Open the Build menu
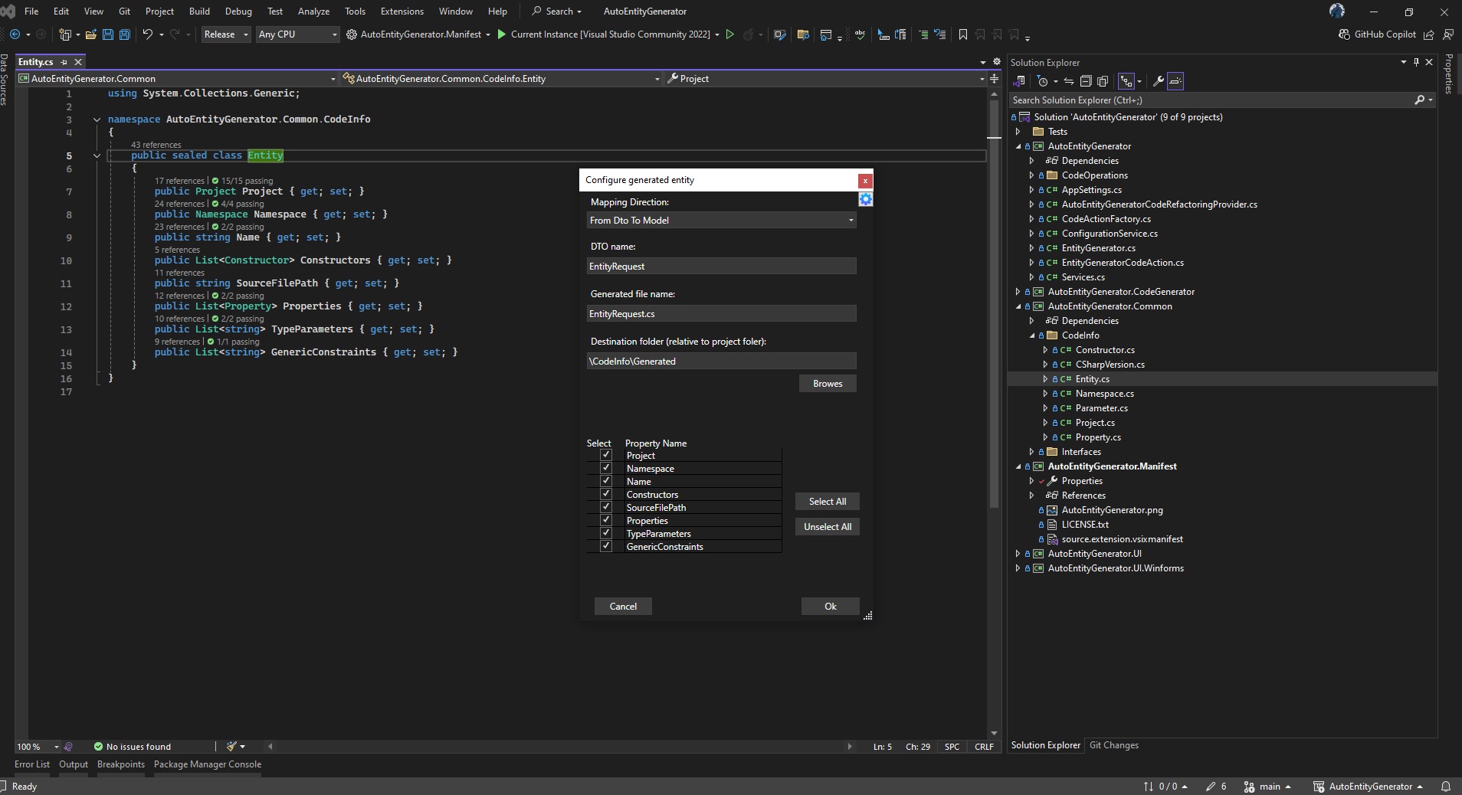Screen dimensions: 1462x795 (x=199, y=11)
